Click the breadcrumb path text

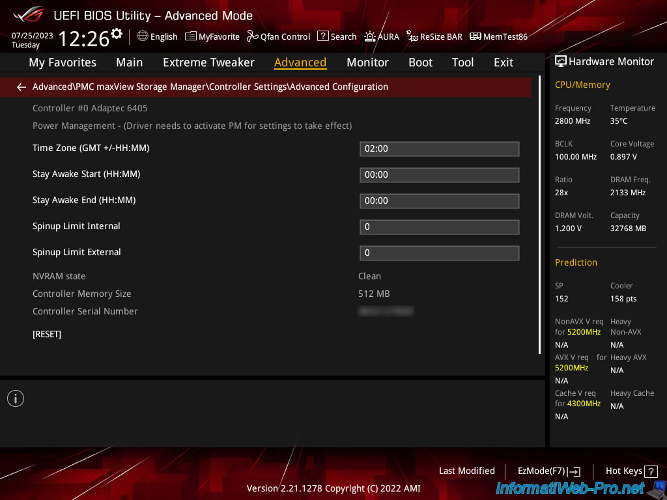210,87
